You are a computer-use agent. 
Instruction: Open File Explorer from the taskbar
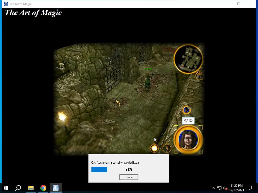(31, 188)
